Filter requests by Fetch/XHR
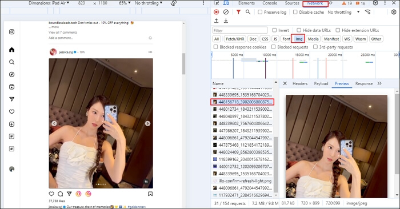Viewport: 400px width, 209px height. (235, 39)
